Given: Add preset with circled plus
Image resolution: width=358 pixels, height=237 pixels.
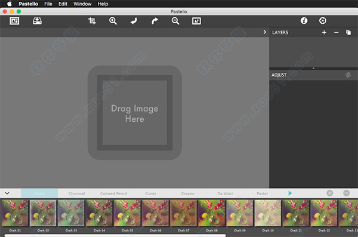Looking at the screenshot, I should tap(330, 193).
